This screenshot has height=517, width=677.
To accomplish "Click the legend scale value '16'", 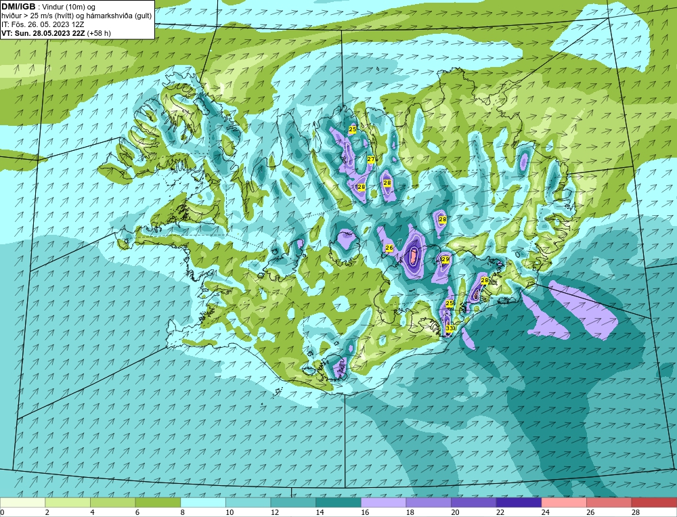I will [365, 512].
